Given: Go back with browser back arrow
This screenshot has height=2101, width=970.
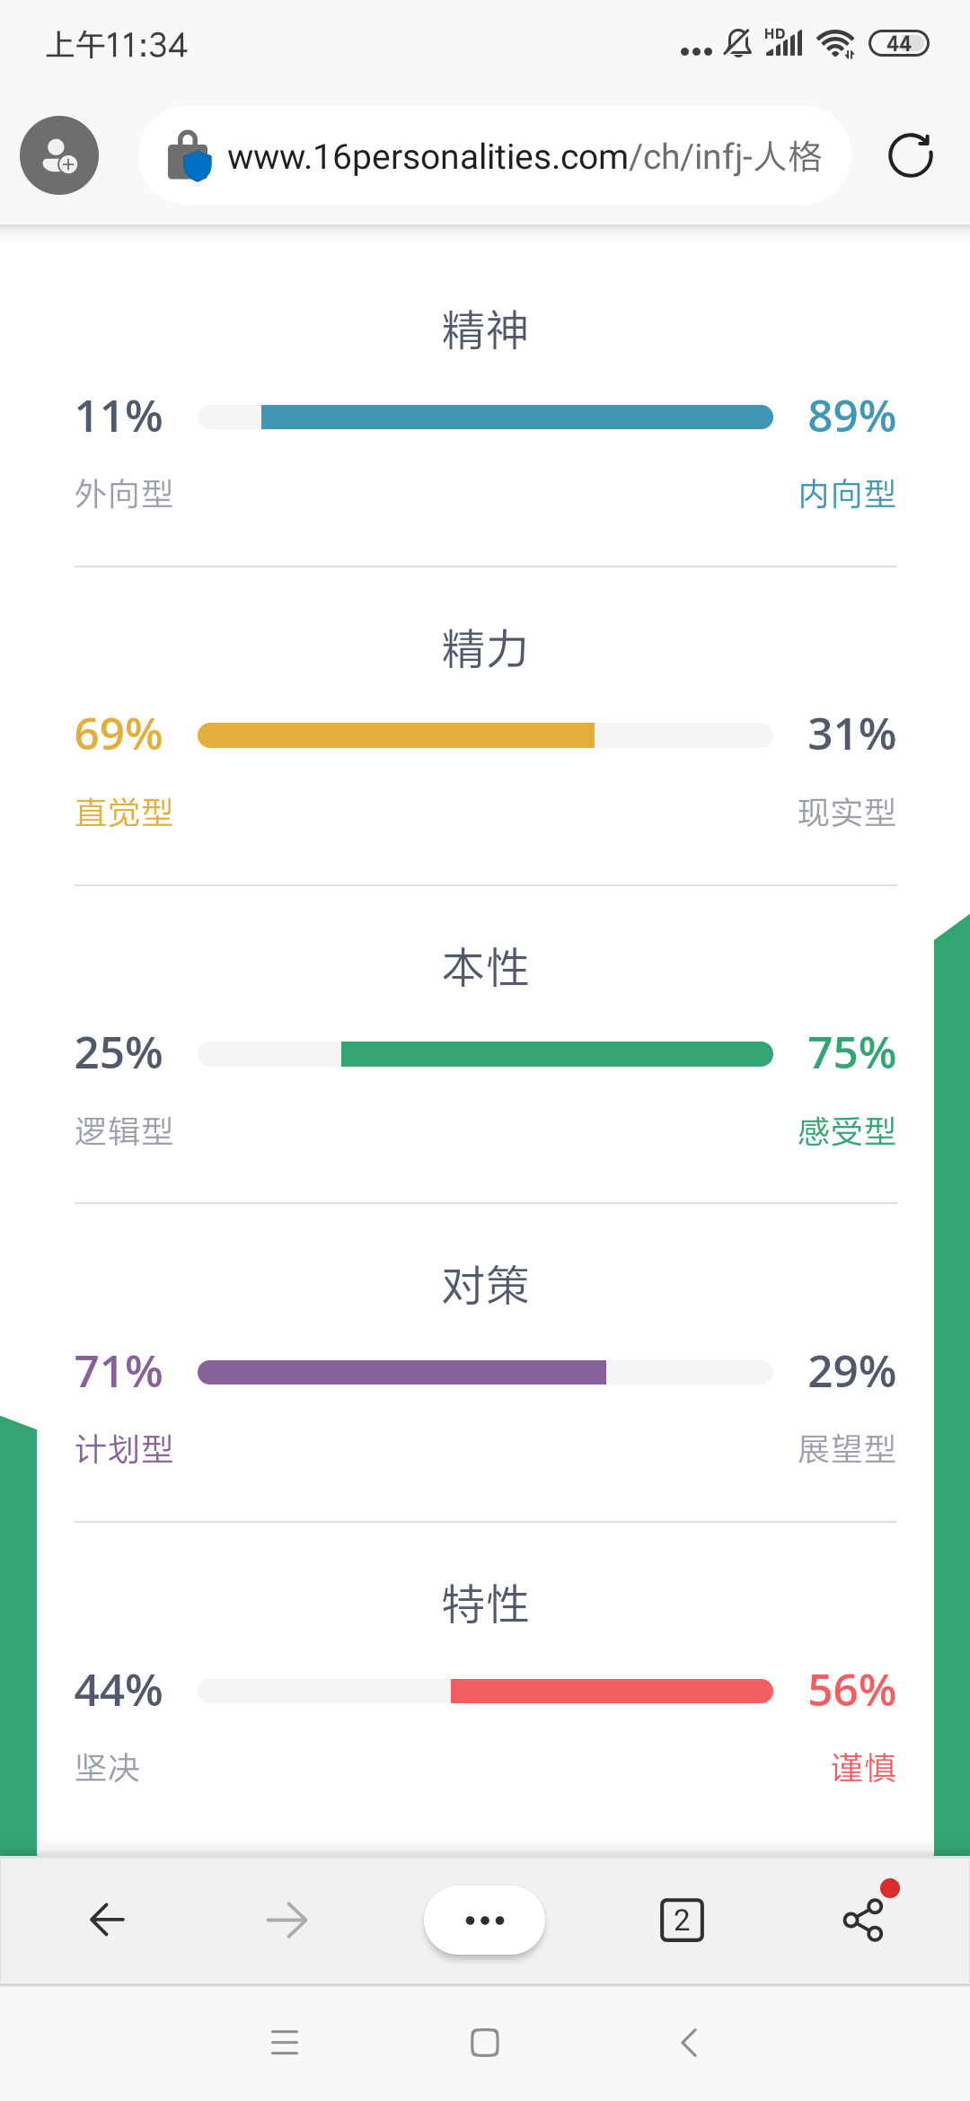Looking at the screenshot, I should click(107, 1920).
